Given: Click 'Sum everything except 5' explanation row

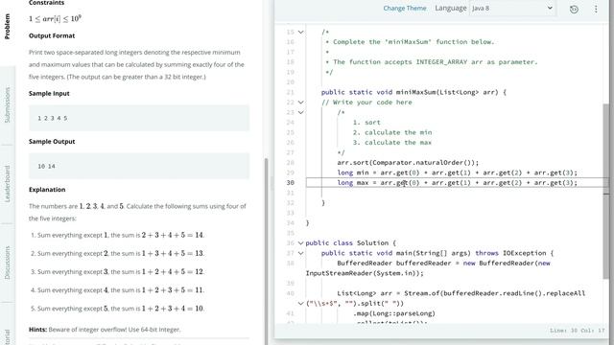Looking at the screenshot, I should 117,309.
